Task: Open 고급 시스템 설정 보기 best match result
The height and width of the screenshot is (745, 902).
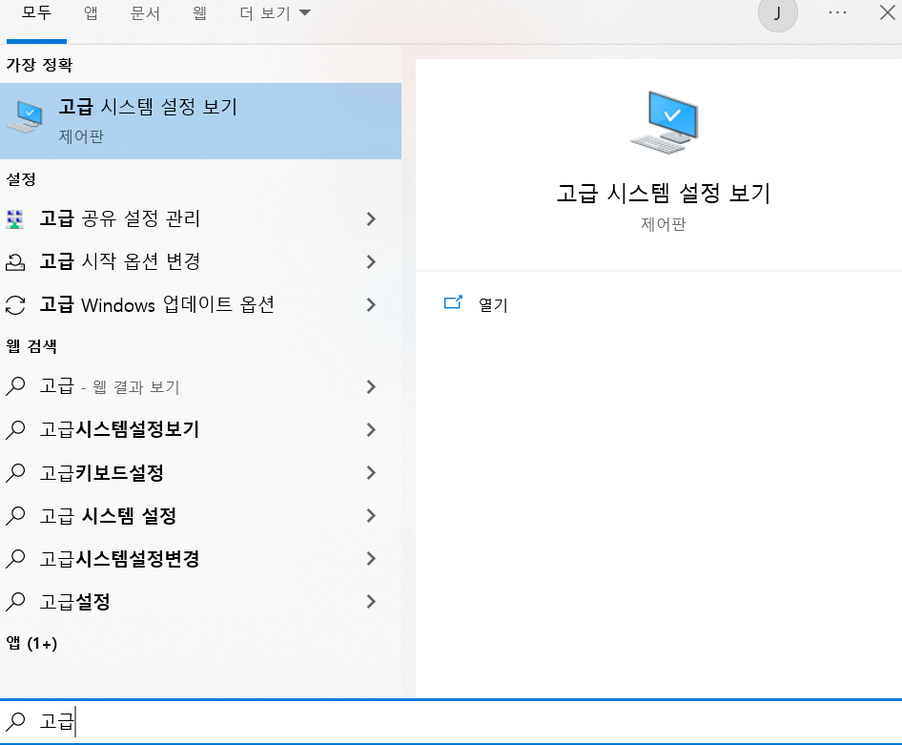Action: pos(200,121)
